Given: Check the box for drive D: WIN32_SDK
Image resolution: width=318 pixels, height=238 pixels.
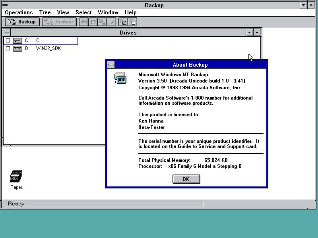Looking at the screenshot, I should (8, 48).
